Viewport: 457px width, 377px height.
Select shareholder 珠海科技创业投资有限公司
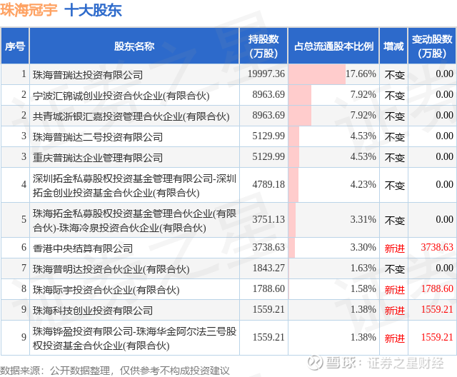coord(93,311)
